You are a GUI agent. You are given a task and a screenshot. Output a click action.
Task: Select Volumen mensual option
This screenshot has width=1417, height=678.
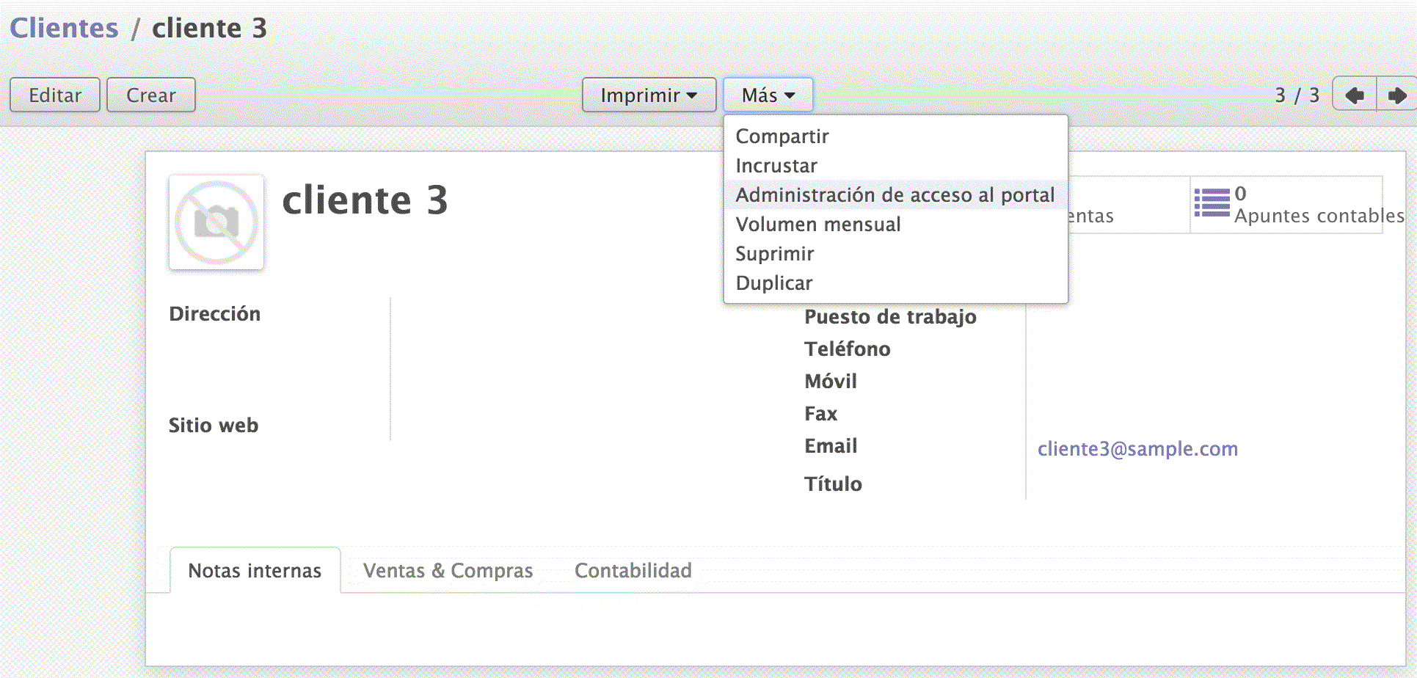coord(818,225)
